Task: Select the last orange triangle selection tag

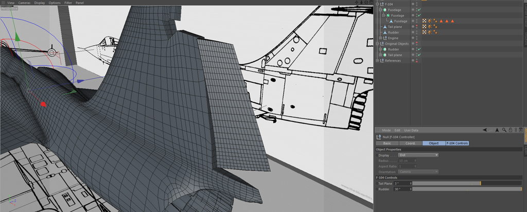Action: tap(452, 21)
